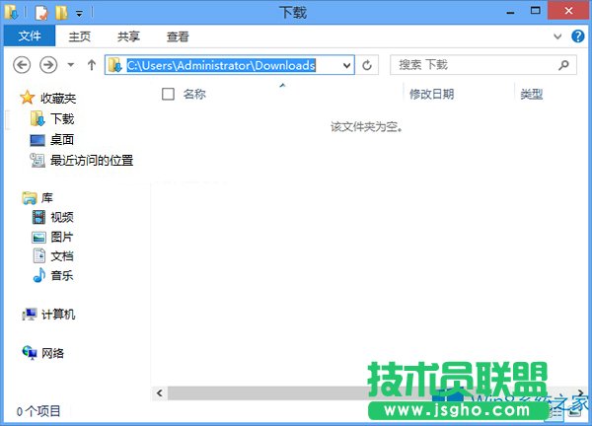
Task: Click the music note icon beside 音乐
Action: [39, 275]
